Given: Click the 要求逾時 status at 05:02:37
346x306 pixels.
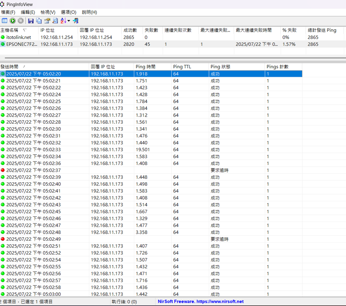Looking at the screenshot, I should pos(219,170).
